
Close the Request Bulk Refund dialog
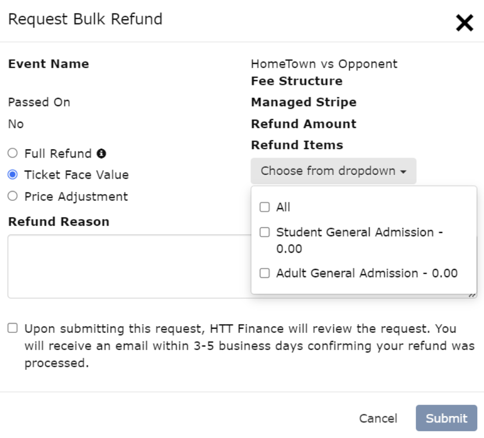coord(464,23)
